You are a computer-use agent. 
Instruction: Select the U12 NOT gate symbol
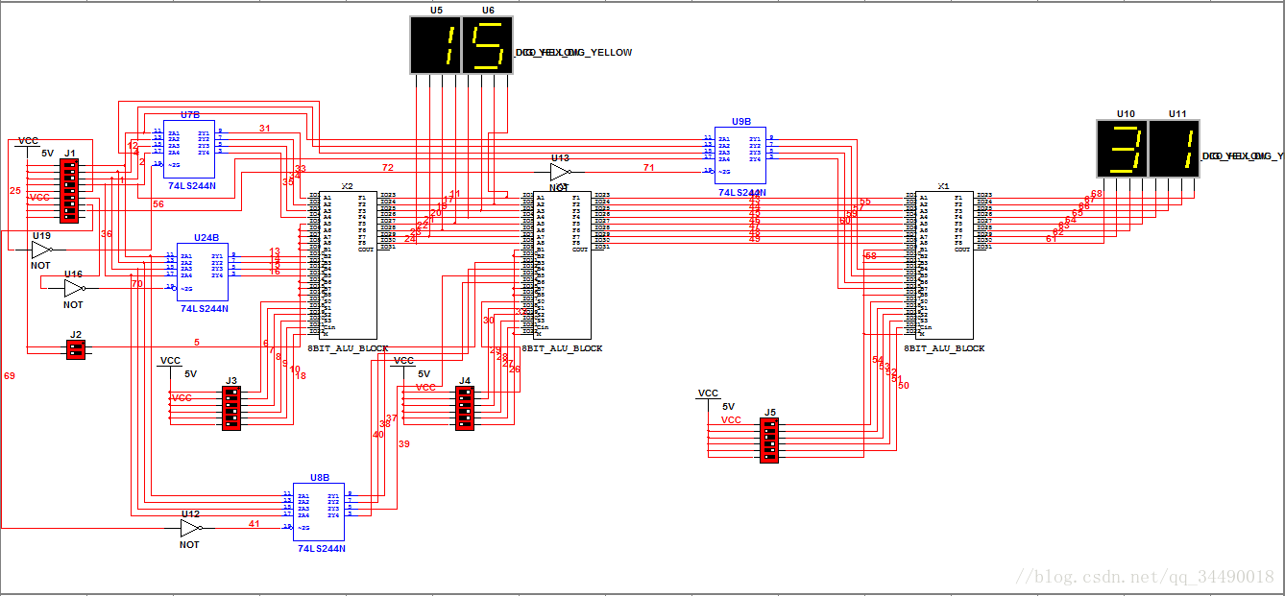click(x=191, y=529)
